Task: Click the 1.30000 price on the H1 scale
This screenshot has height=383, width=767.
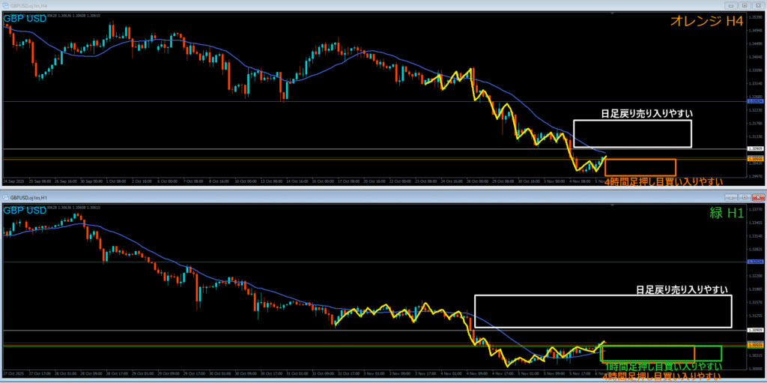Action: [x=755, y=368]
